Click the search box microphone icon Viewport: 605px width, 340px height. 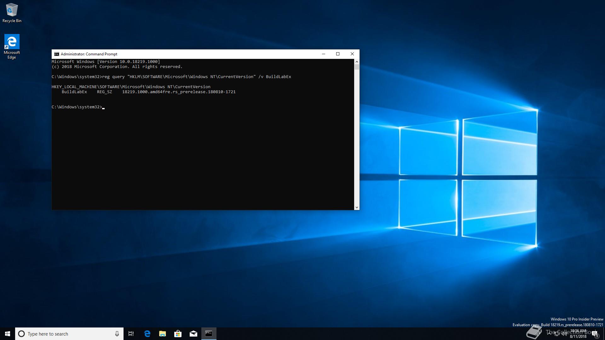[x=117, y=334]
